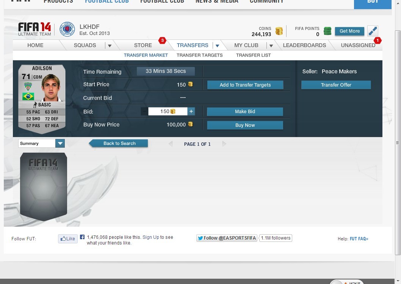Viewport: 401px width, 284px height.
Task: Open the Unassigned tab
Action: 358,45
